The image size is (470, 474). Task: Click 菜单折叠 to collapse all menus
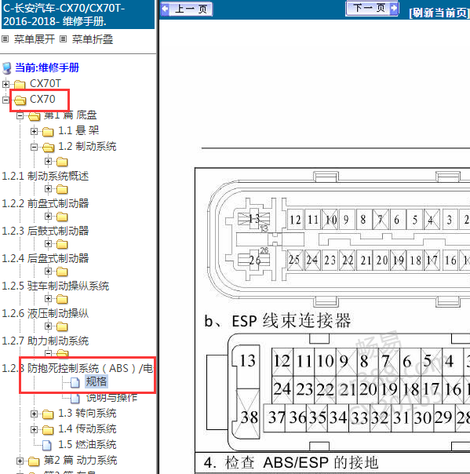coord(93,39)
